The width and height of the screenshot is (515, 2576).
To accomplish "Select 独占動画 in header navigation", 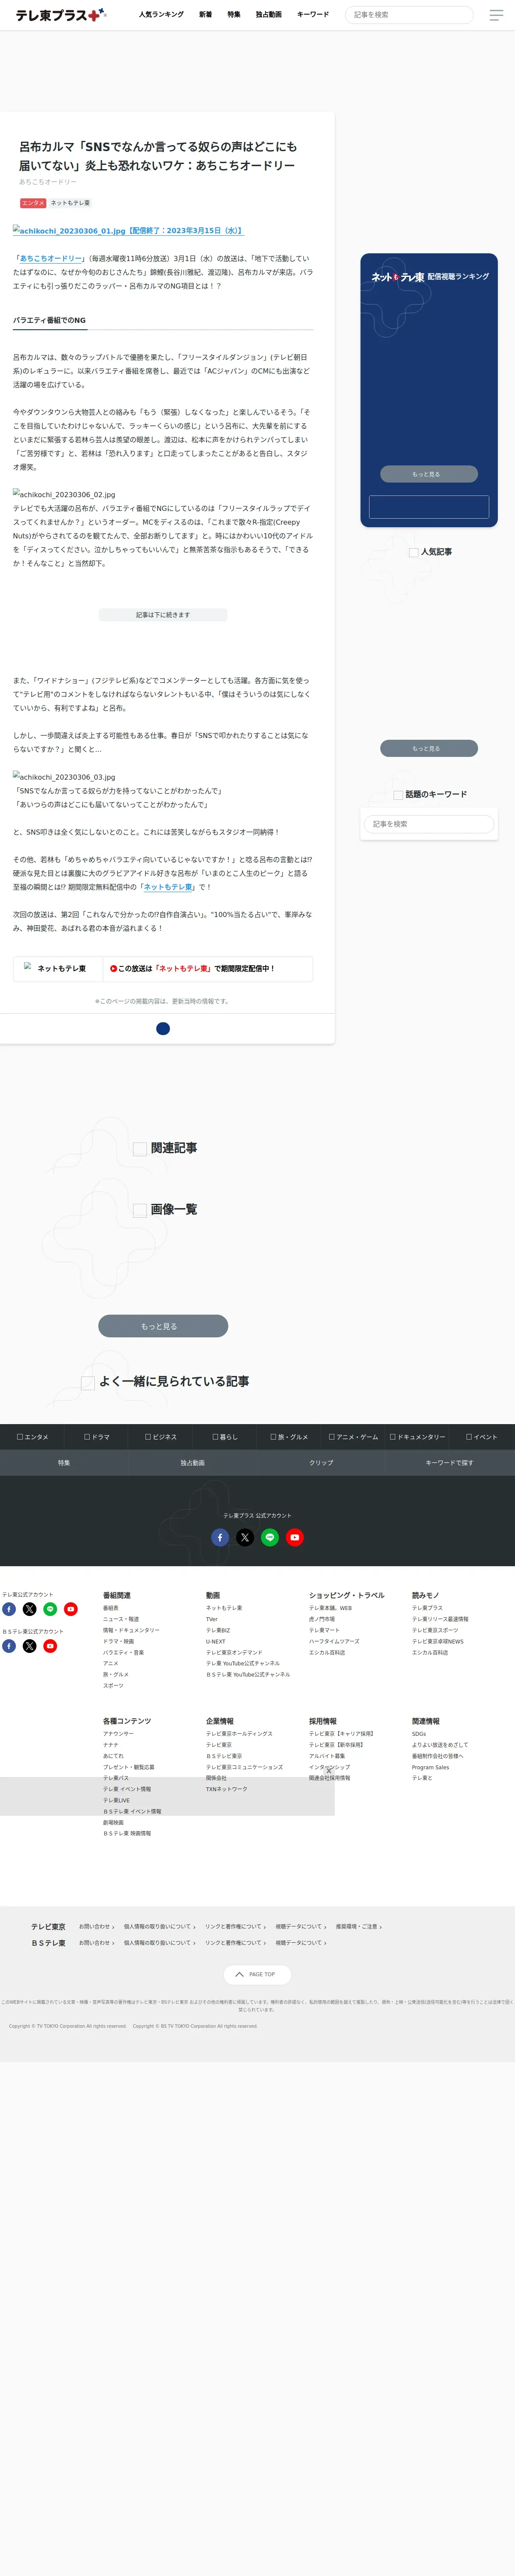I will [x=268, y=15].
